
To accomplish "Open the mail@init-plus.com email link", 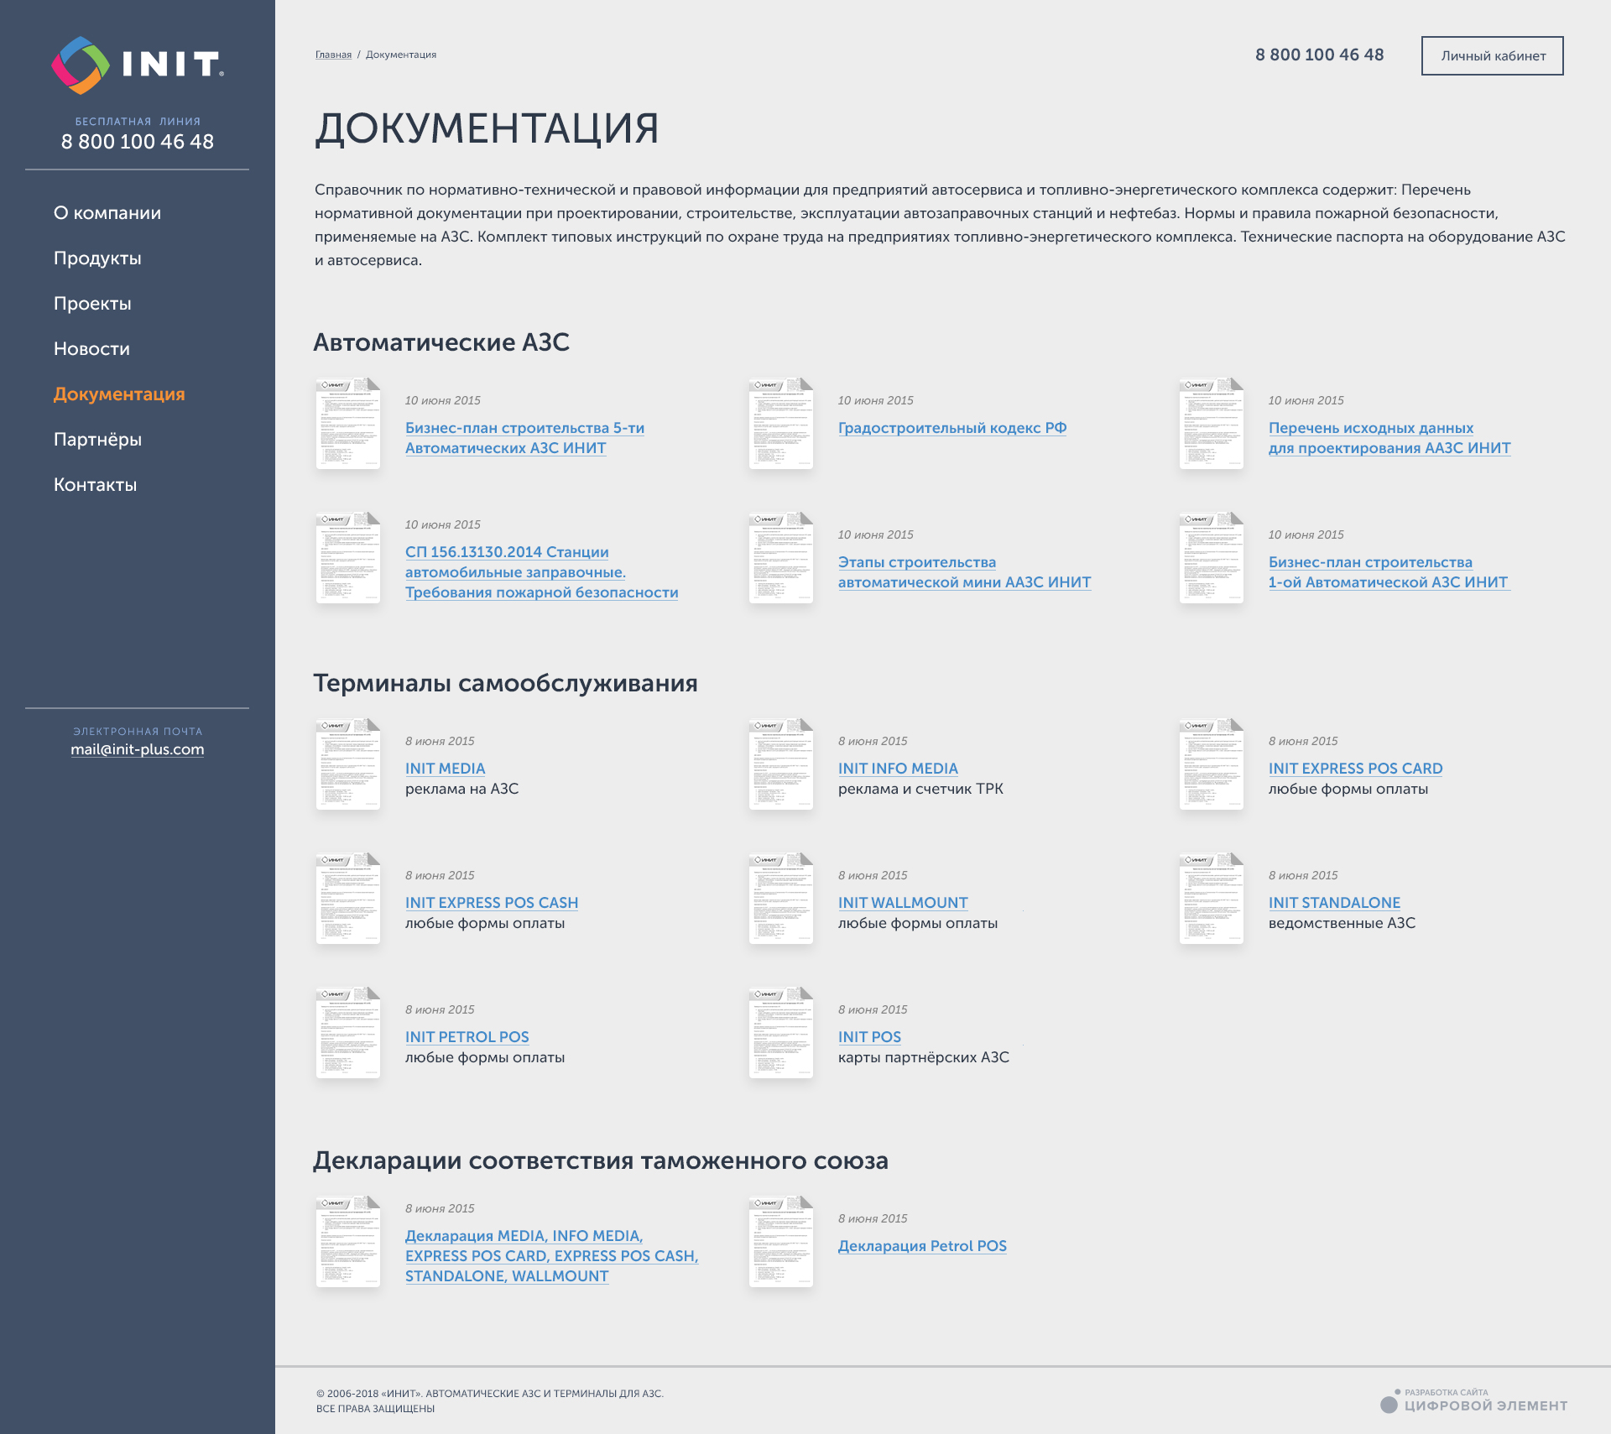I will pos(138,749).
